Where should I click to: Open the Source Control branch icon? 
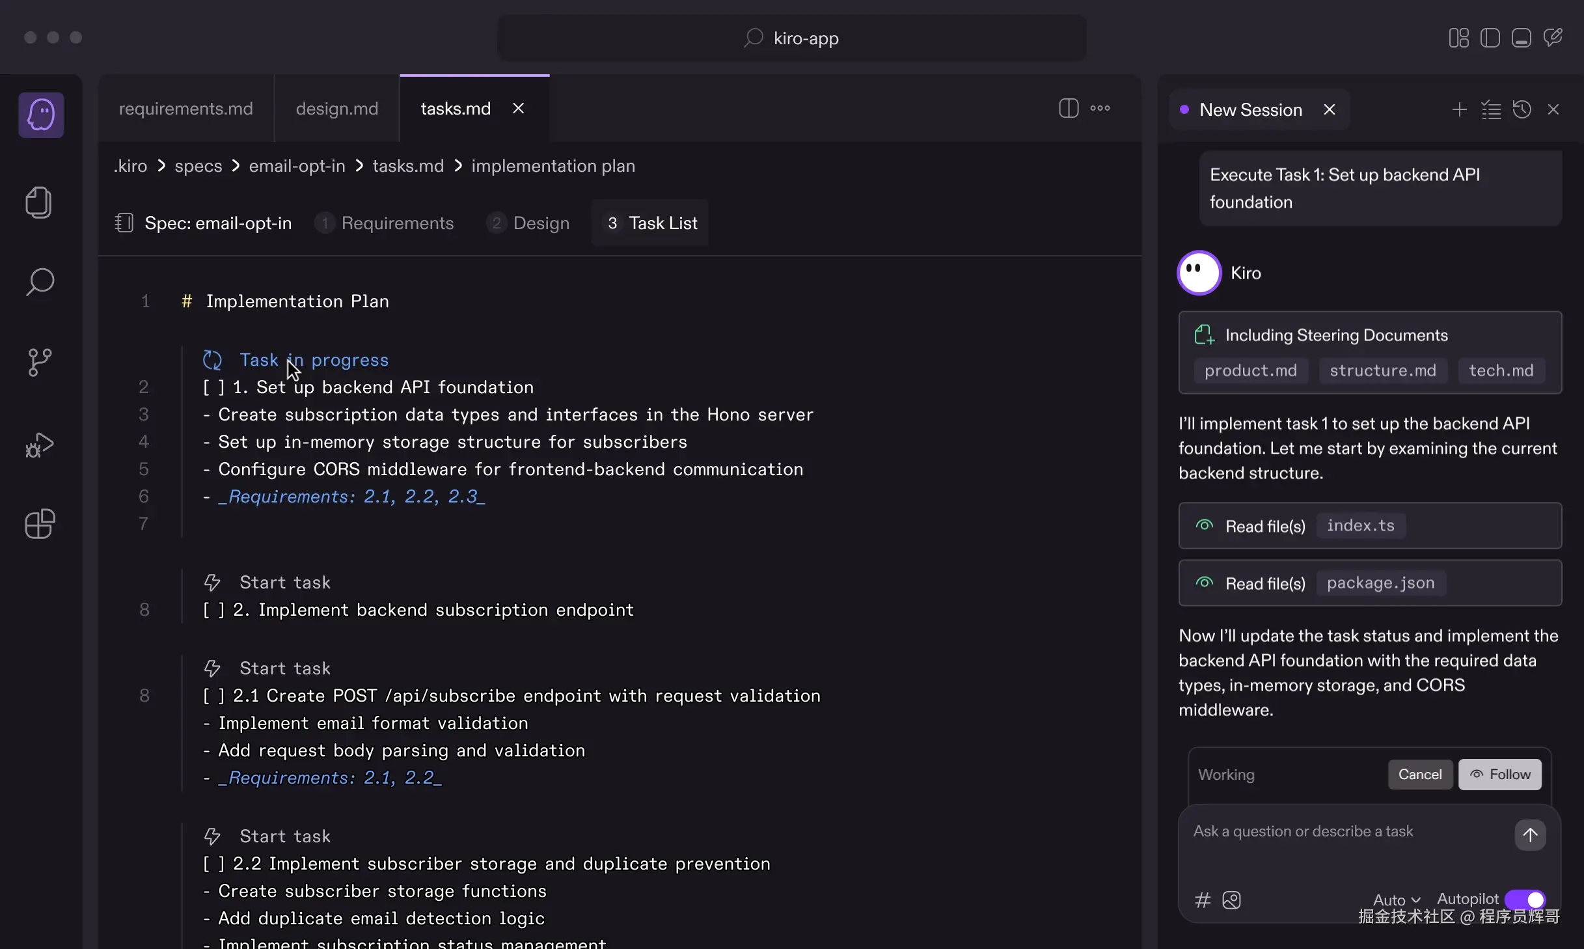click(40, 362)
